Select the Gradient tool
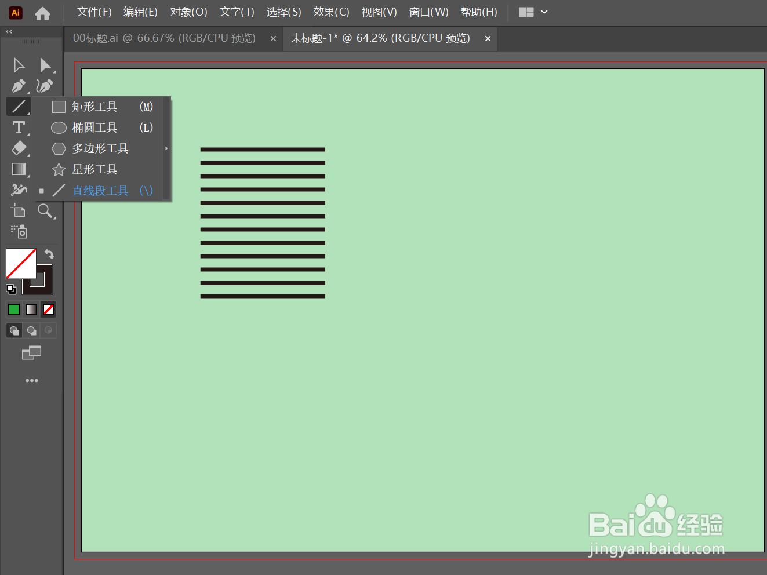 19,169
